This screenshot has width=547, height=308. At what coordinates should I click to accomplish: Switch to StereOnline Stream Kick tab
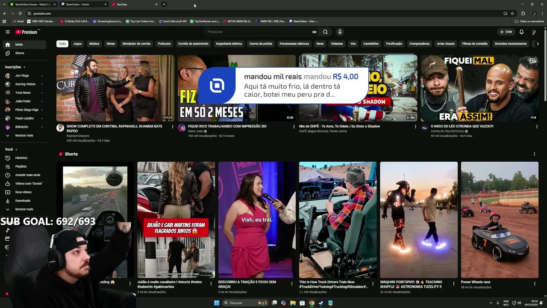[x=32, y=4]
